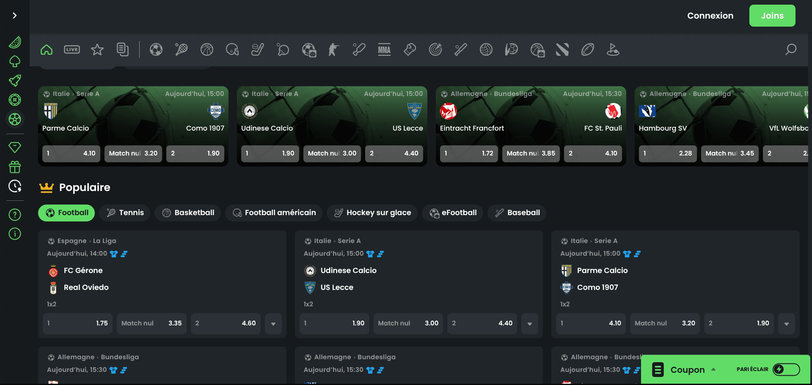Open the clock with lightning sidebar icon

15,186
